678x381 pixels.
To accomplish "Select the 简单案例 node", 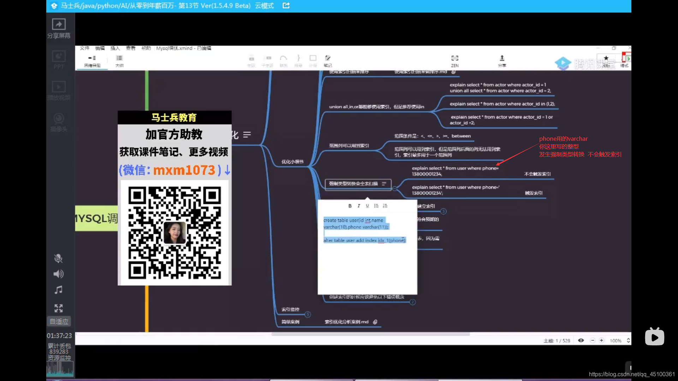I will coord(290,322).
